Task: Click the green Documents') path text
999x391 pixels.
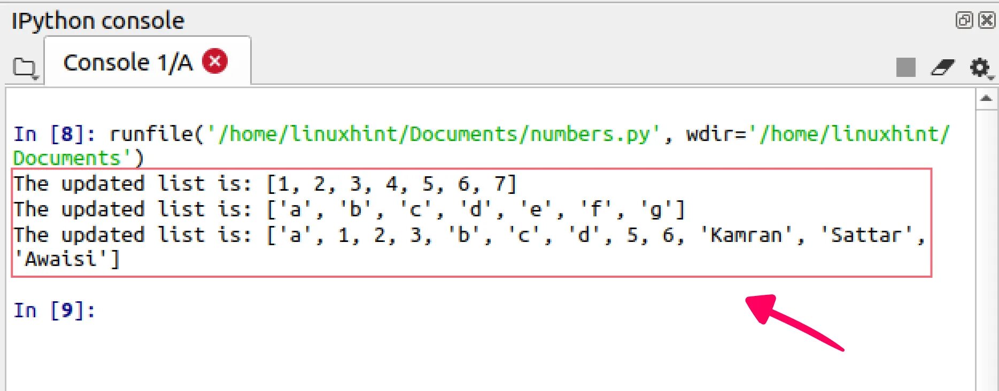Action: 79,159
